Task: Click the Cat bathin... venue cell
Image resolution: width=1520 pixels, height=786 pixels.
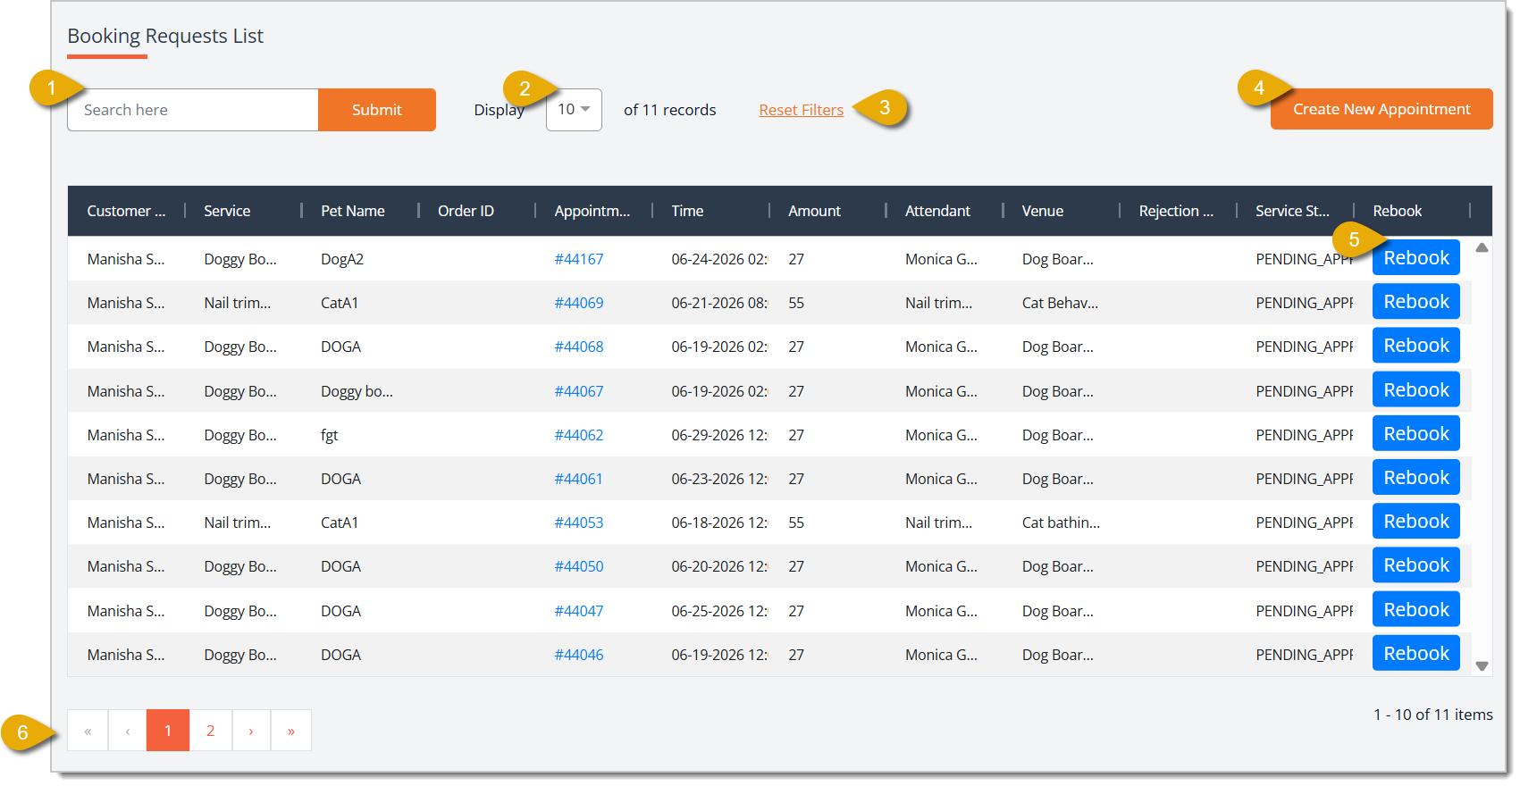Action: click(x=1061, y=523)
